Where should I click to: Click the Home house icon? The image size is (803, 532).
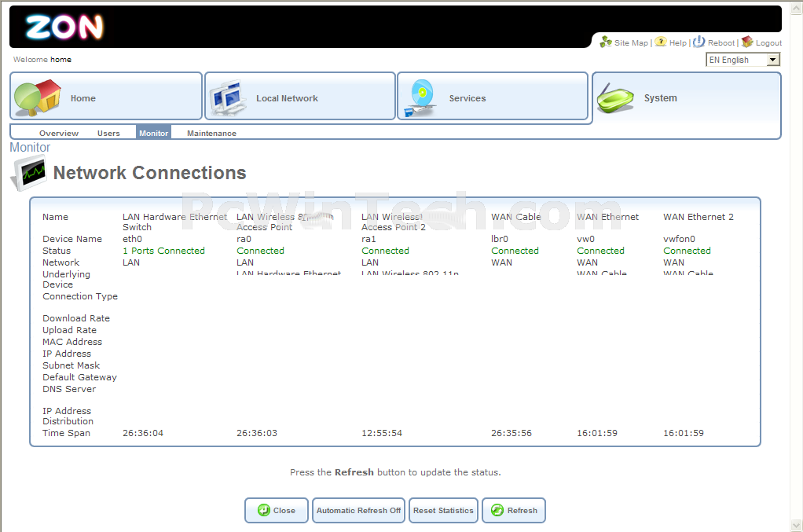point(38,97)
